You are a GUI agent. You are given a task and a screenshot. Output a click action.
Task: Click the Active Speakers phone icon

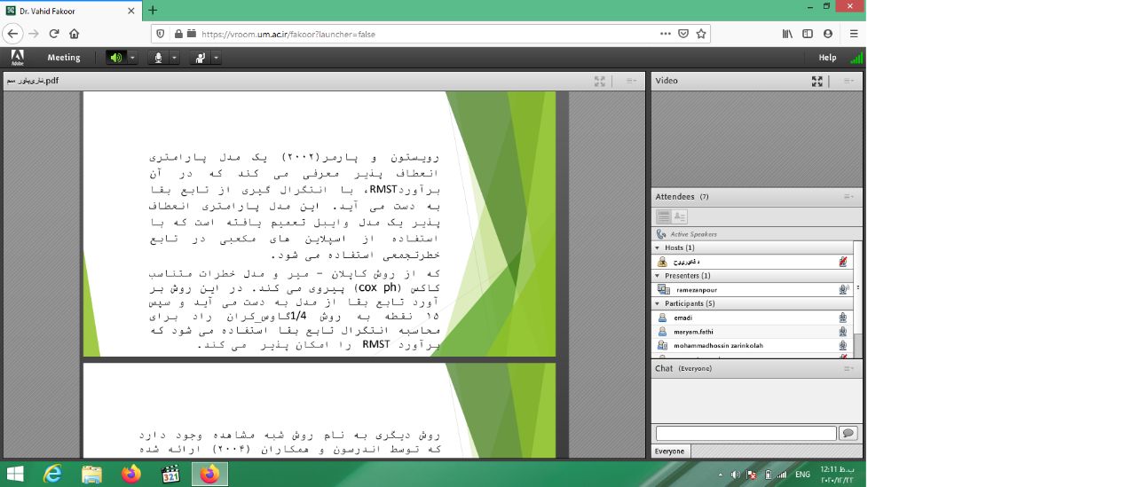661,234
